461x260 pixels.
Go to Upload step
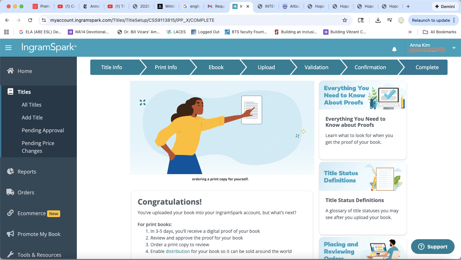pos(266,67)
